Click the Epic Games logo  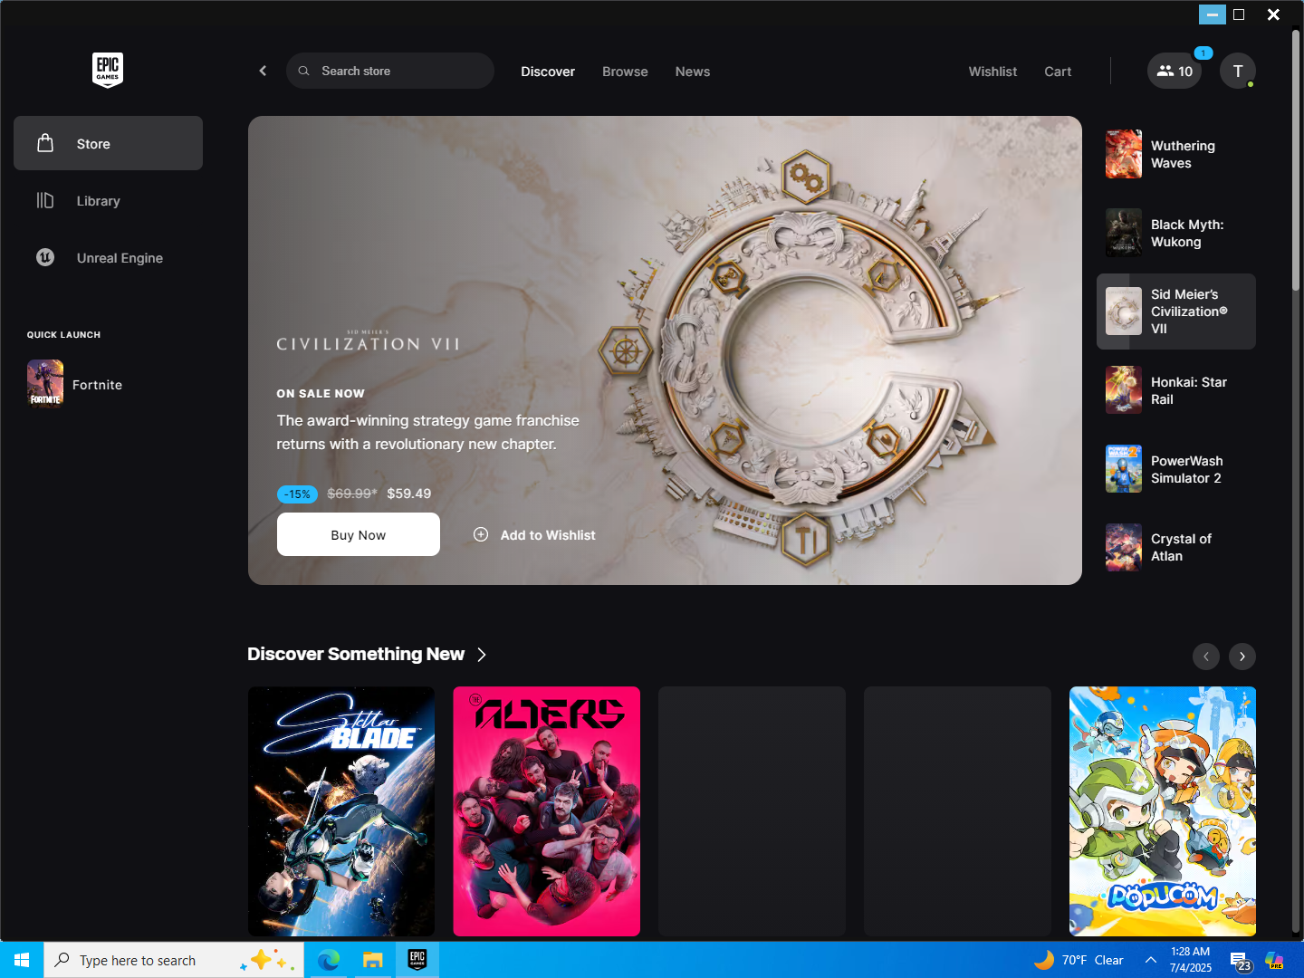coord(108,70)
